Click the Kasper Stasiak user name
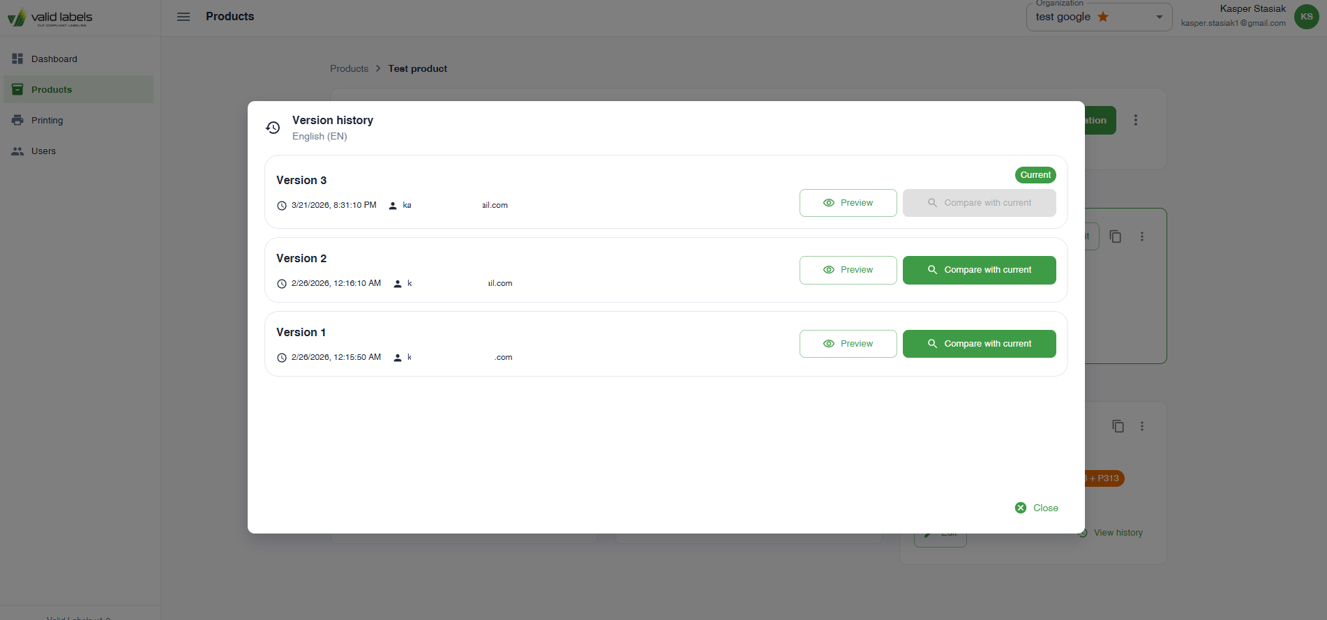 click(1252, 9)
